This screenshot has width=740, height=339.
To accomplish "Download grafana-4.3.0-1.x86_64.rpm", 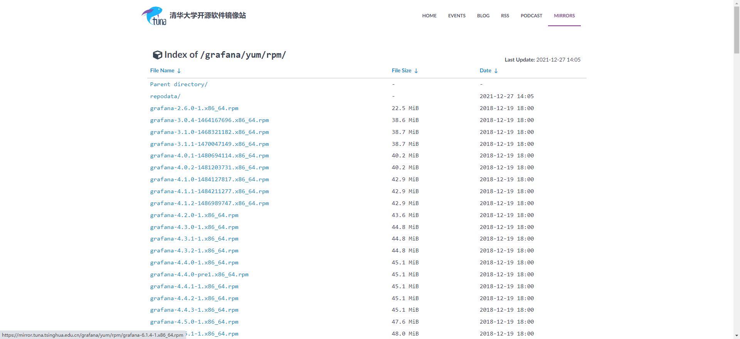I will (x=194, y=227).
